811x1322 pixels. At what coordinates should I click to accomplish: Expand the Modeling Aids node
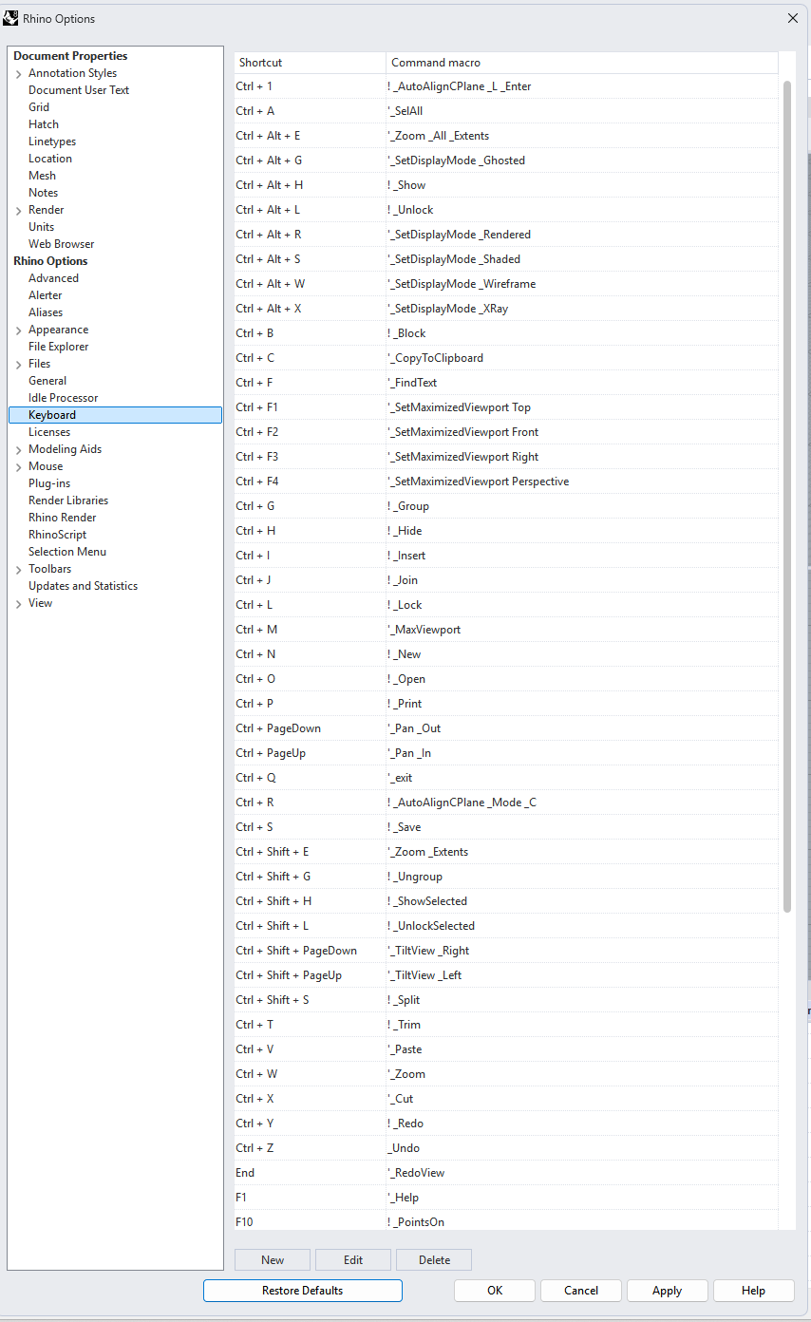point(18,448)
